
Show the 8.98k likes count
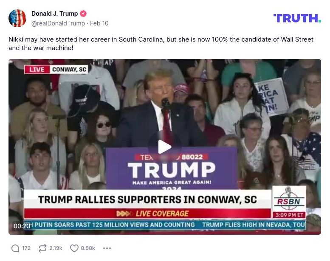(x=88, y=248)
